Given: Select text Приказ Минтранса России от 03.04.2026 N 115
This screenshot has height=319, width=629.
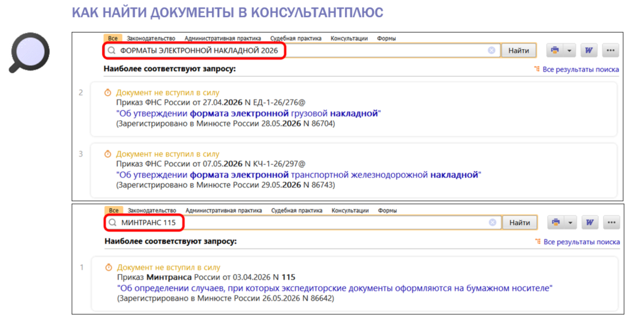Looking at the screenshot, I should pyautogui.click(x=206, y=277).
